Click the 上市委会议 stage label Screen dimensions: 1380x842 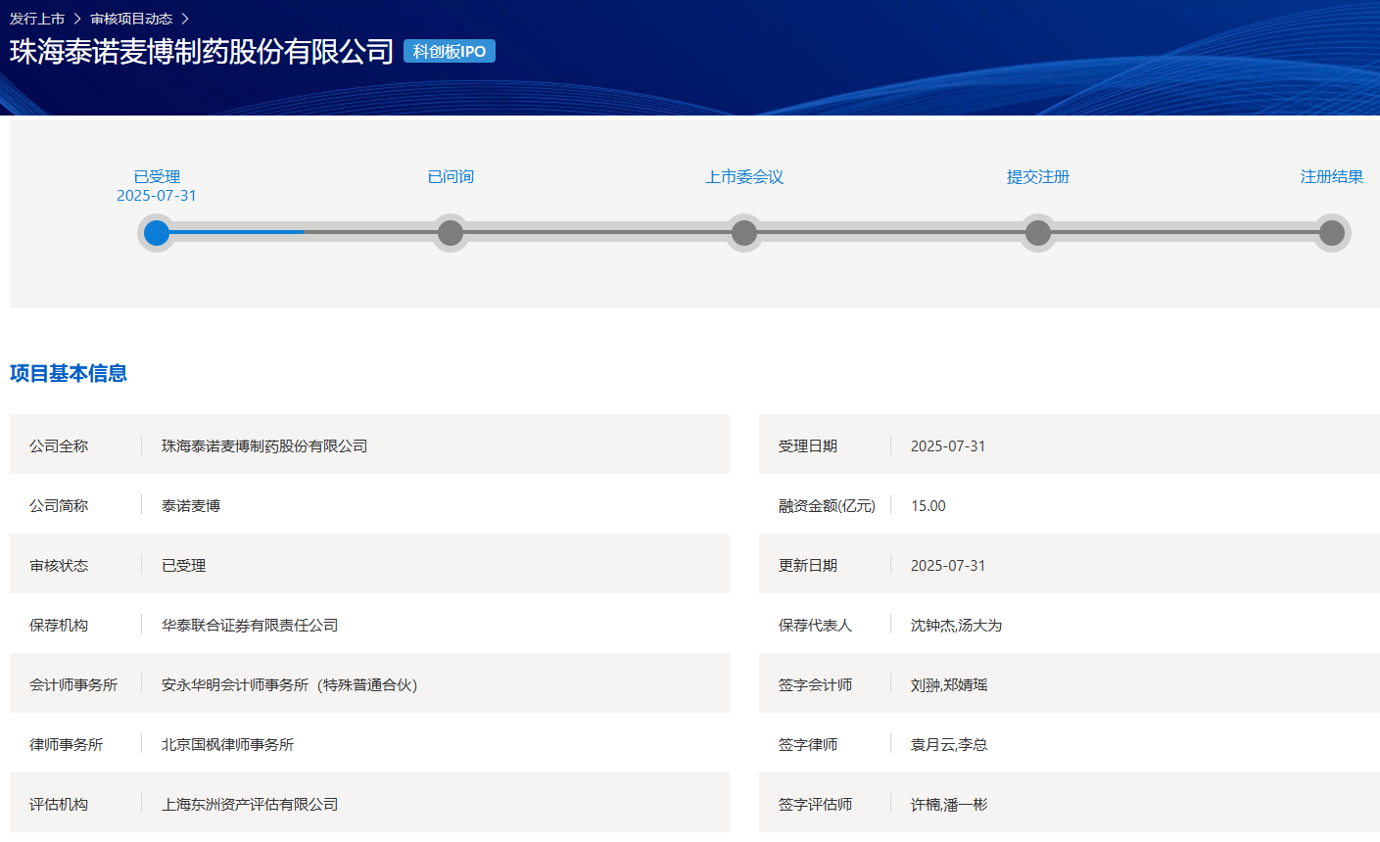click(744, 177)
